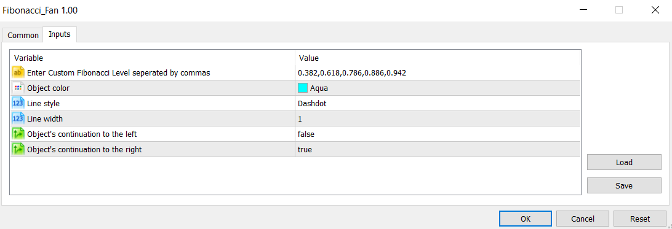672x229 pixels.
Task: Click the bool icon beside continuation to the right
Action: point(17,150)
